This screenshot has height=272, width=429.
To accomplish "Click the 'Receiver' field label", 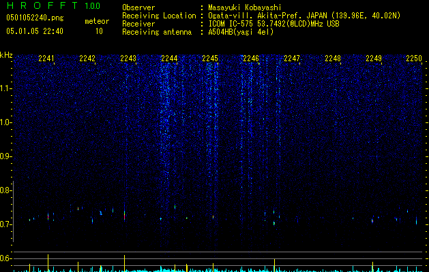I will 138,24.
